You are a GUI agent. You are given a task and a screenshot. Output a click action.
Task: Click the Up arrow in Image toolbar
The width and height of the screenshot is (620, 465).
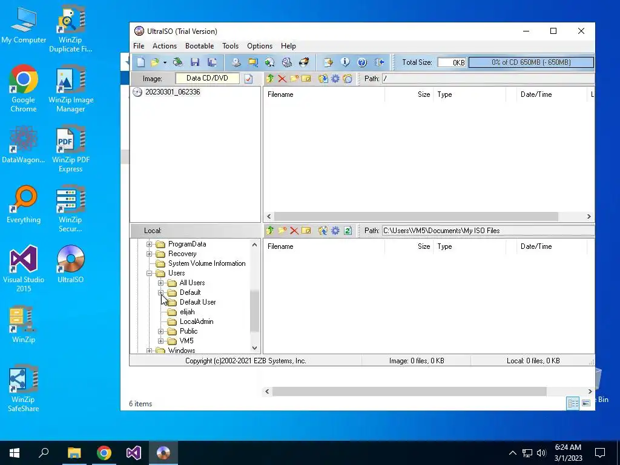pos(270,78)
